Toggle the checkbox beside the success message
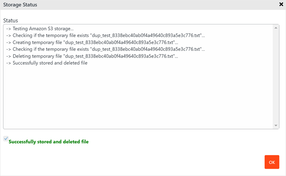Viewport: 286px width, 176px height. pos(5,139)
